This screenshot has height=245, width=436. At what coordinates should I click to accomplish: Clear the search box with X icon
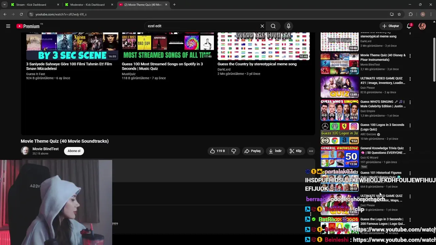(x=262, y=26)
